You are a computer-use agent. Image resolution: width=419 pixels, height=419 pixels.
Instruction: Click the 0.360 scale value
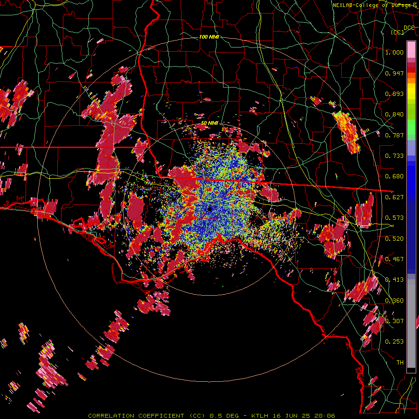(x=394, y=301)
